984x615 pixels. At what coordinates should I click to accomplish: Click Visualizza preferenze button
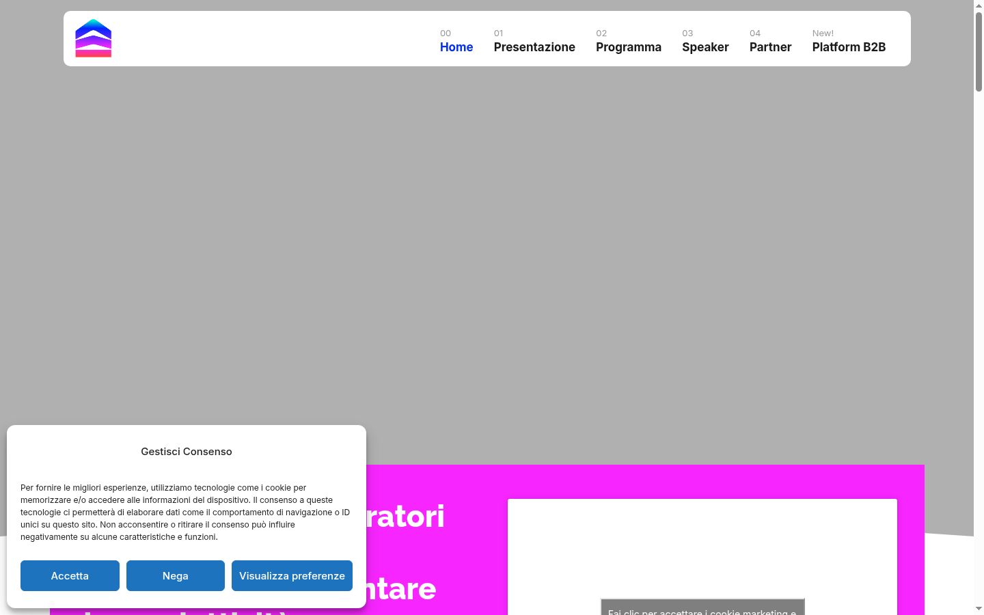click(x=292, y=575)
